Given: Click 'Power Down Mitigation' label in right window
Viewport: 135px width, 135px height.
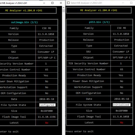Looking at the screenshot, I should (x=88, y=81).
